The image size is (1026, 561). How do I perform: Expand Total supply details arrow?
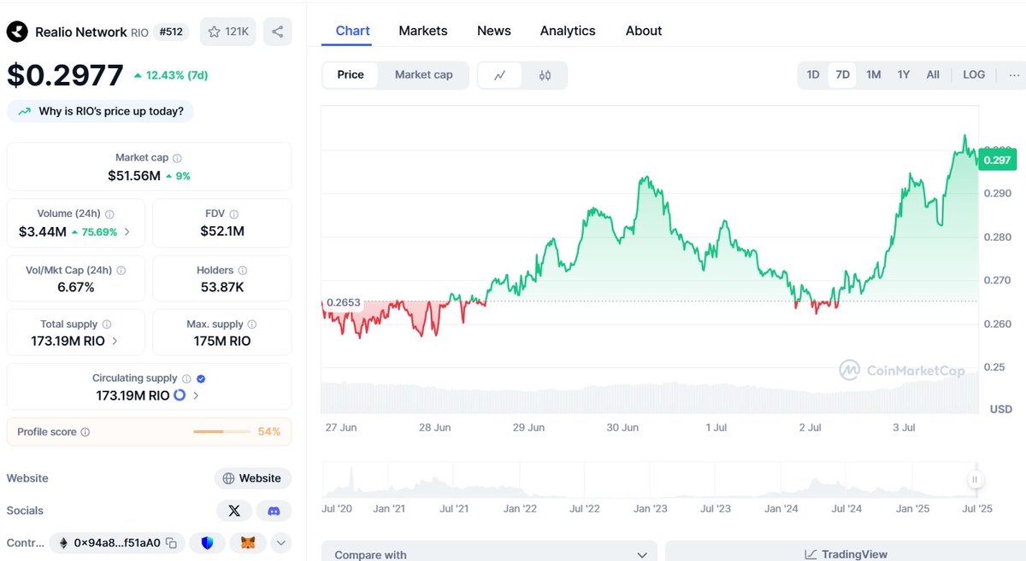(x=115, y=341)
